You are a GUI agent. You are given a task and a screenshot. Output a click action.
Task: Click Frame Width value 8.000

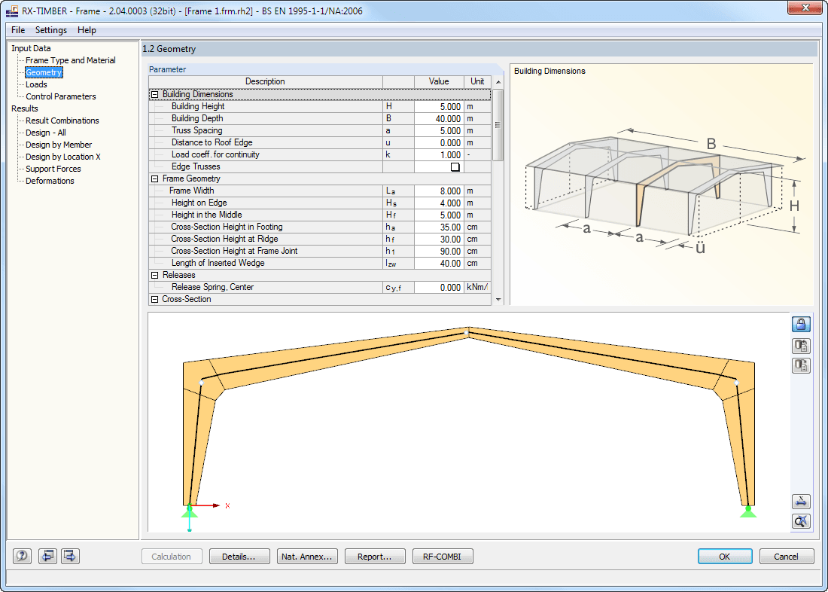pyautogui.click(x=438, y=191)
